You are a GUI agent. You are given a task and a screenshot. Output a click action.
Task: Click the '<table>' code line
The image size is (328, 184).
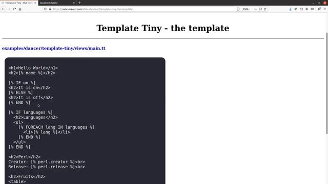pyautogui.click(x=17, y=181)
